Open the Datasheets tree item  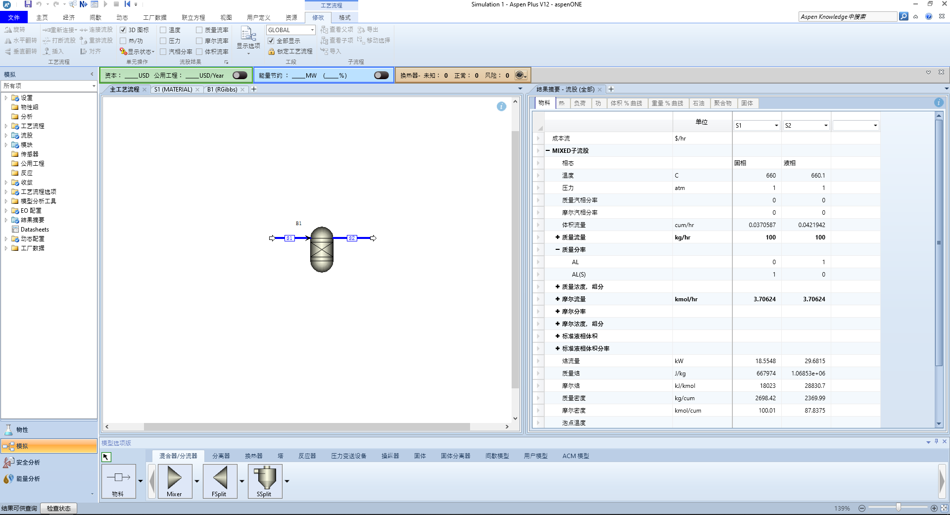(35, 230)
